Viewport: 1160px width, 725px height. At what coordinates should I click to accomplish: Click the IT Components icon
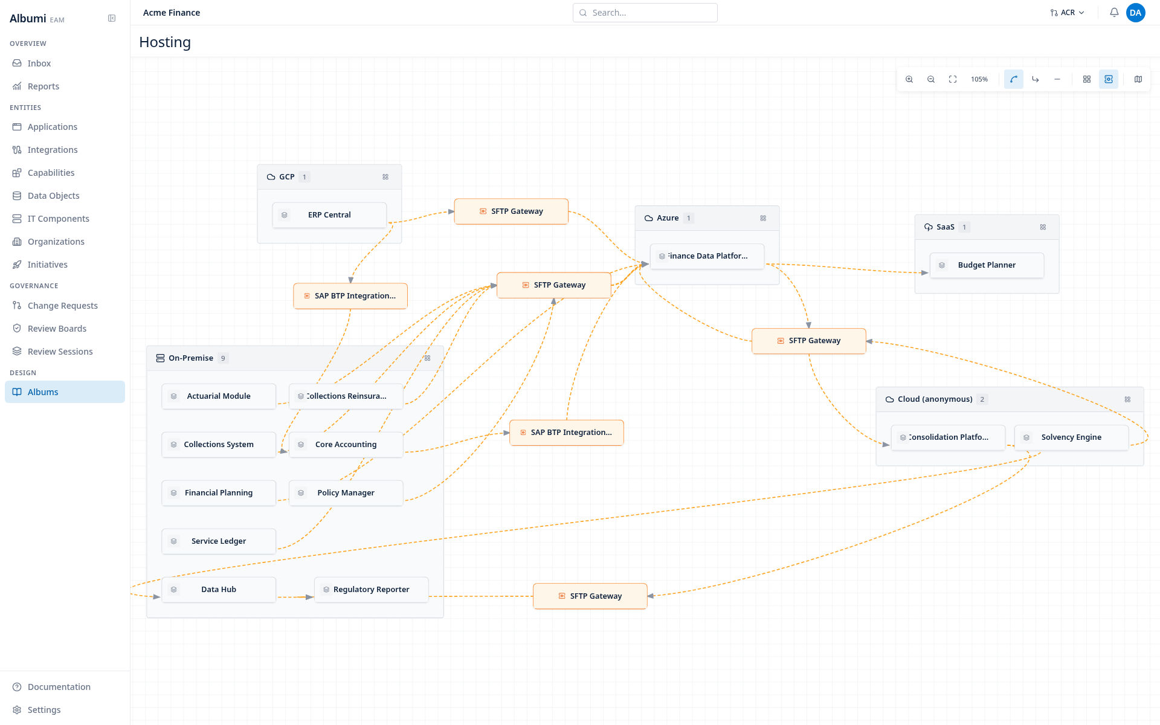[17, 219]
